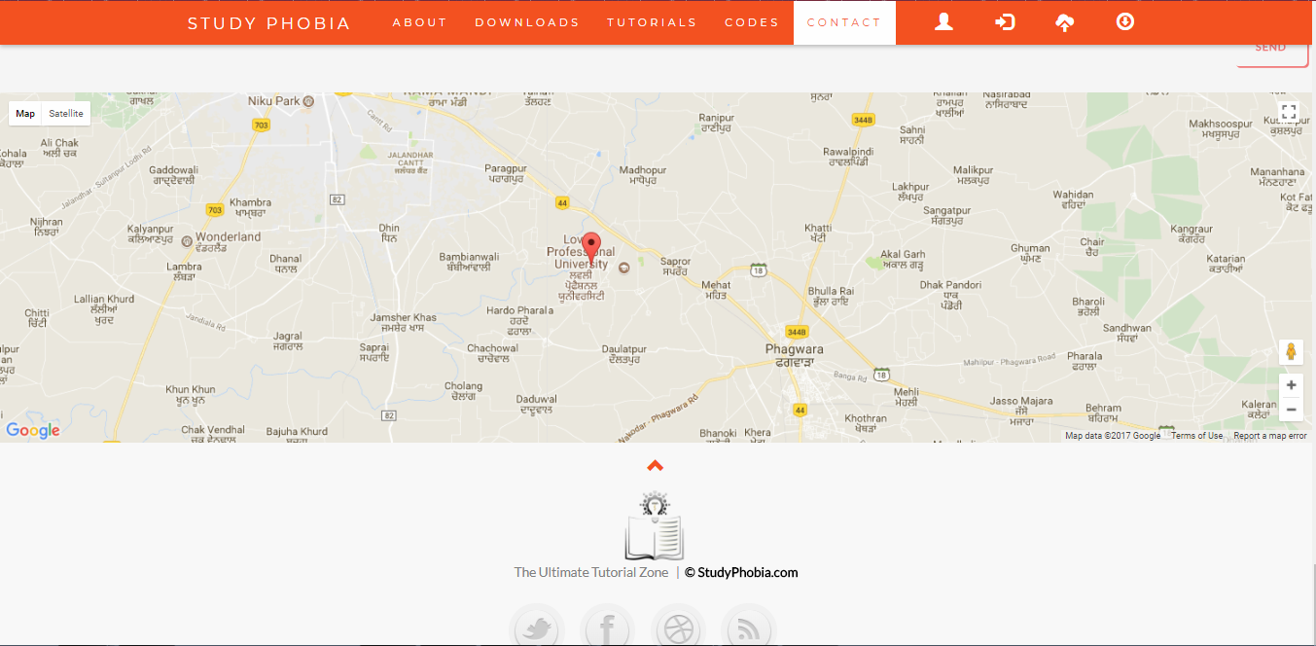Click the circular download icon in navbar
Screen dimensions: 1316x646
(1125, 21)
